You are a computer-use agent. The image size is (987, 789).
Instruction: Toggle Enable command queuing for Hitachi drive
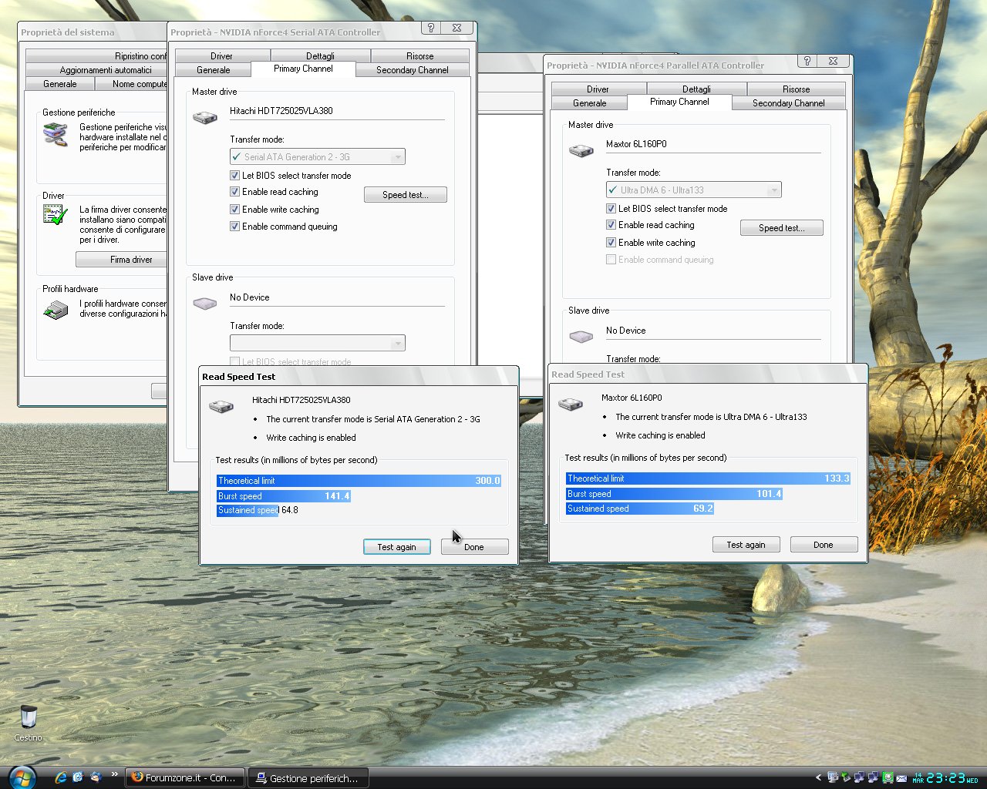coord(235,227)
